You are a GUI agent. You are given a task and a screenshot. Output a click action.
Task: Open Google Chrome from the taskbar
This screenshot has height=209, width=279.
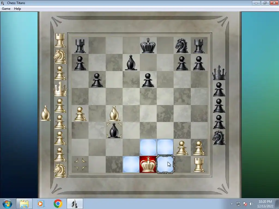[58, 204]
